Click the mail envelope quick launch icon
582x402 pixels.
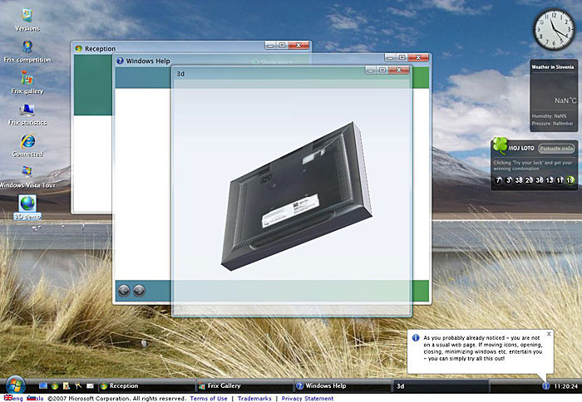point(90,386)
